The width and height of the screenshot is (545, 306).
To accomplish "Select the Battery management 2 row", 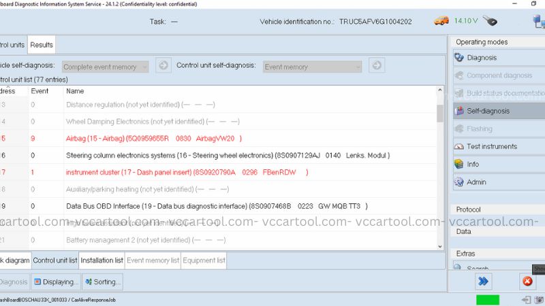I will [x=218, y=240].
